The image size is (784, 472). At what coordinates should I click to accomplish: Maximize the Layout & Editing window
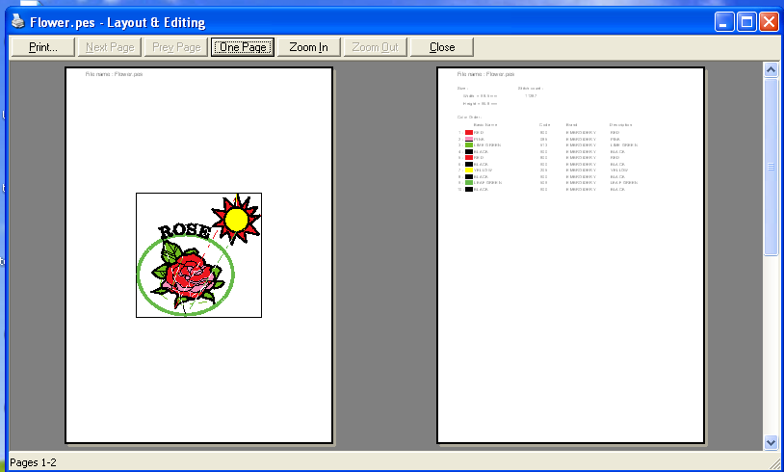tap(746, 22)
